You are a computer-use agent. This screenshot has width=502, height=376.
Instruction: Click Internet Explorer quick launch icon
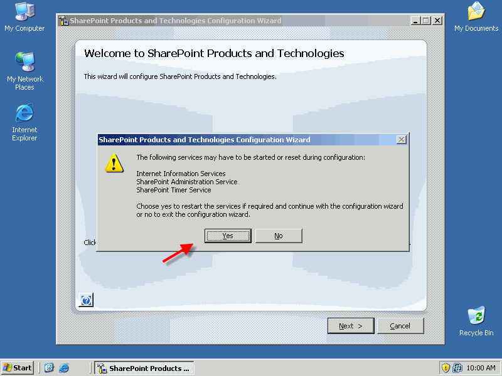[x=64, y=368]
